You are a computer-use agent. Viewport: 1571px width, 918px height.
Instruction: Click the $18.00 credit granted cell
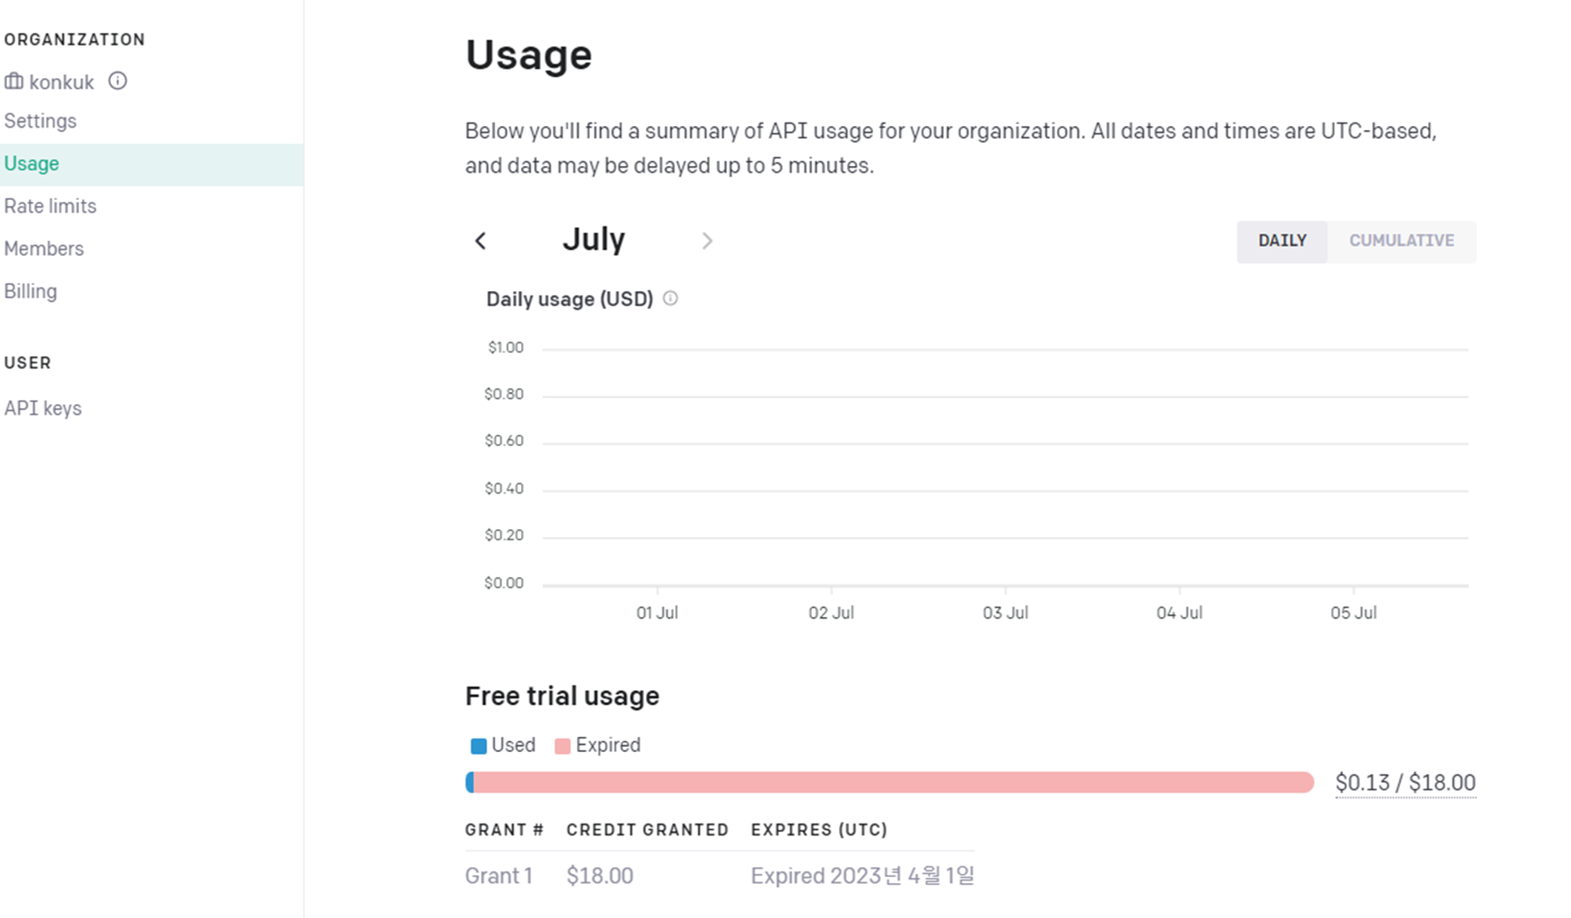tap(600, 875)
